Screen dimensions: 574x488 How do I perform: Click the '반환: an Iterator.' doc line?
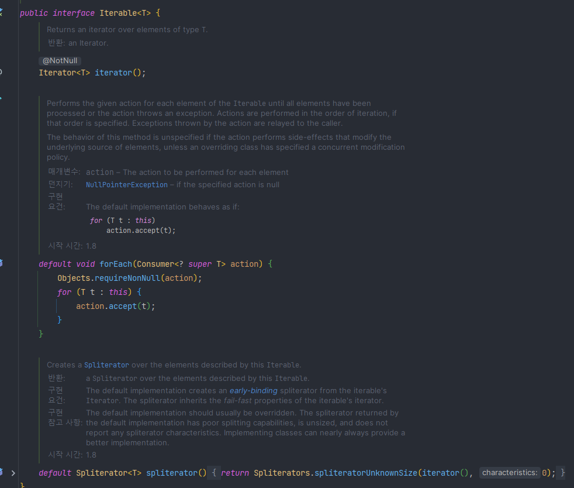click(78, 43)
